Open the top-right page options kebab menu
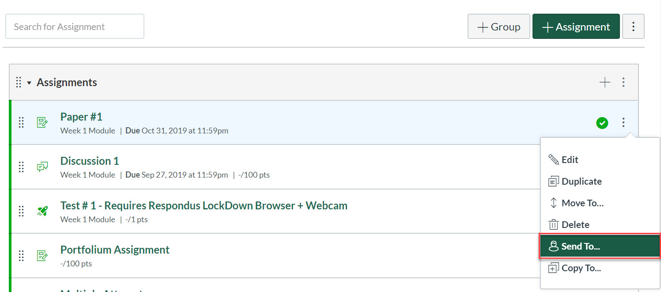Image resolution: width=661 pixels, height=292 pixels. (633, 27)
